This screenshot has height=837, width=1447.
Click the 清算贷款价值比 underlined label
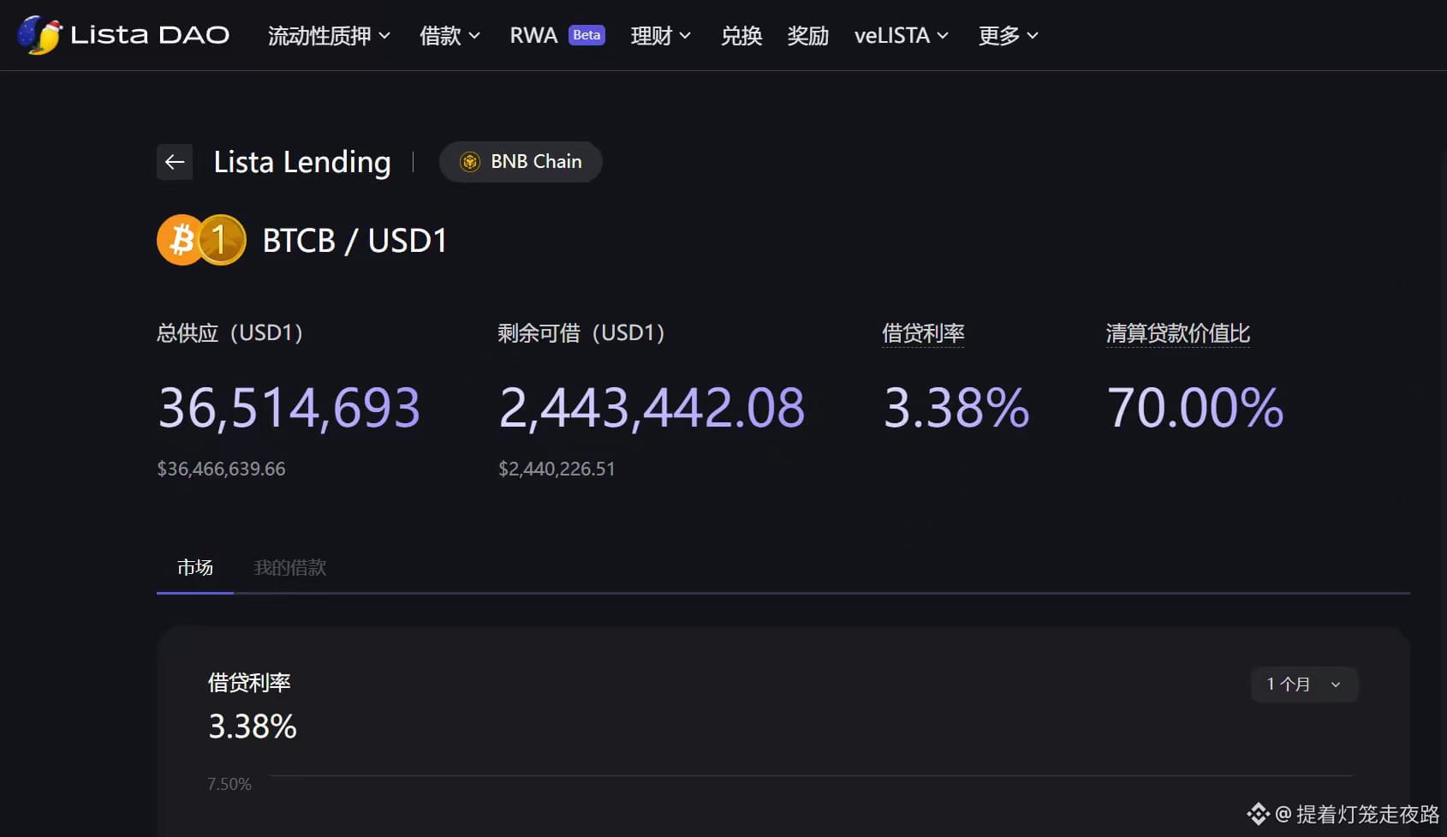pos(1177,333)
